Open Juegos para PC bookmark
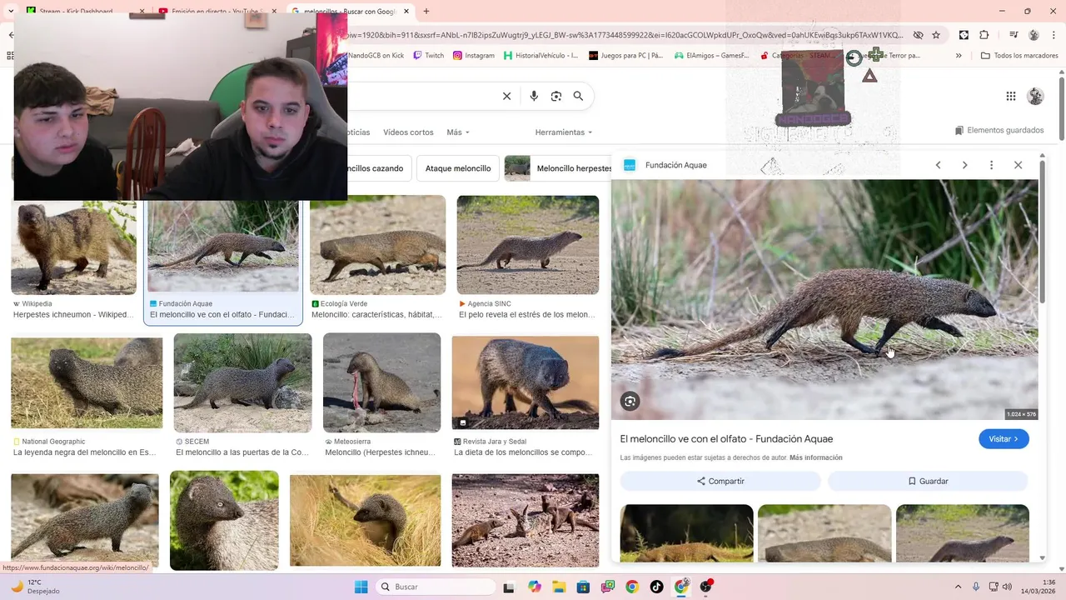The height and width of the screenshot is (600, 1066). (626, 56)
